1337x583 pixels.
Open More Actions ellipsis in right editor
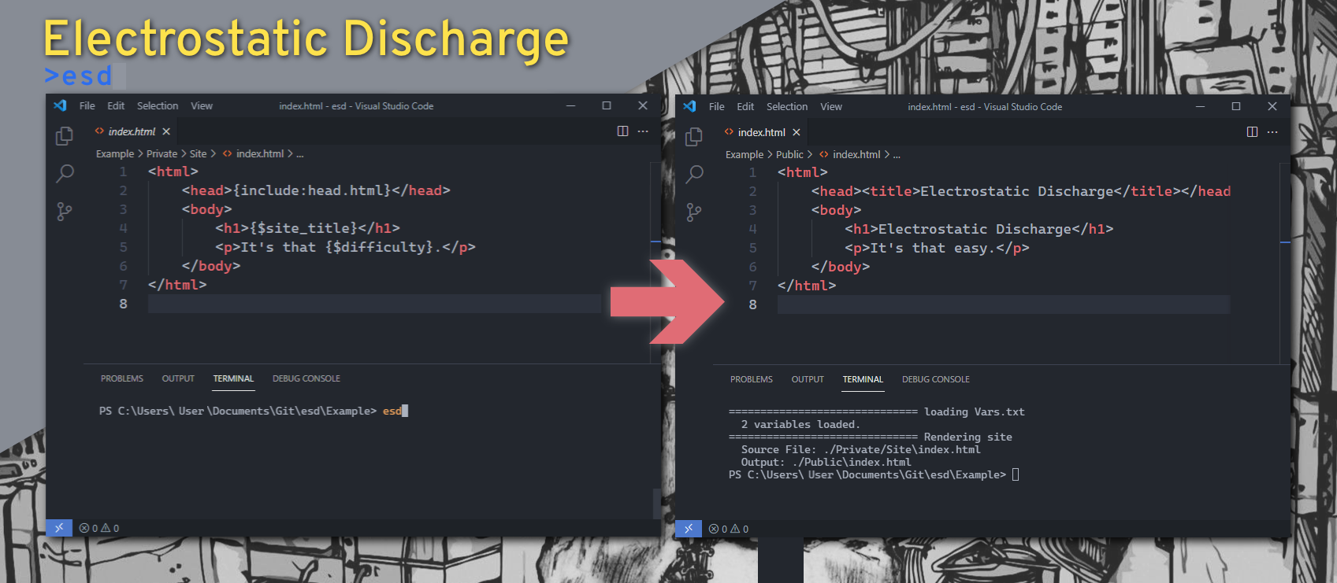[1272, 132]
